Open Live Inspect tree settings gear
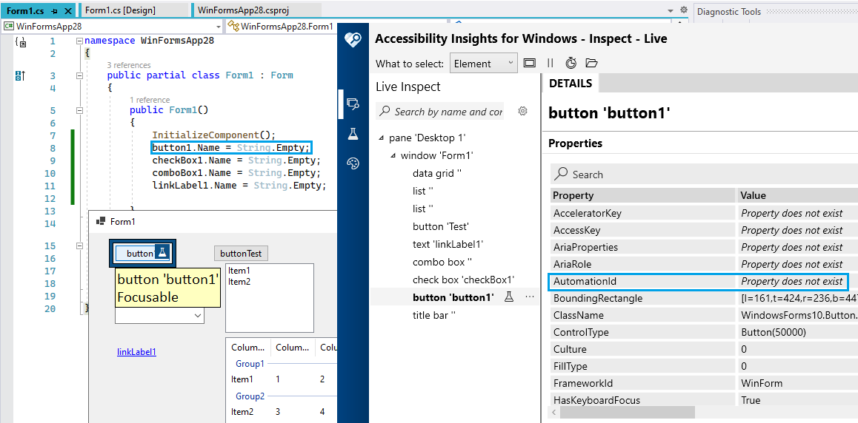Image resolution: width=858 pixels, height=423 pixels. point(522,112)
